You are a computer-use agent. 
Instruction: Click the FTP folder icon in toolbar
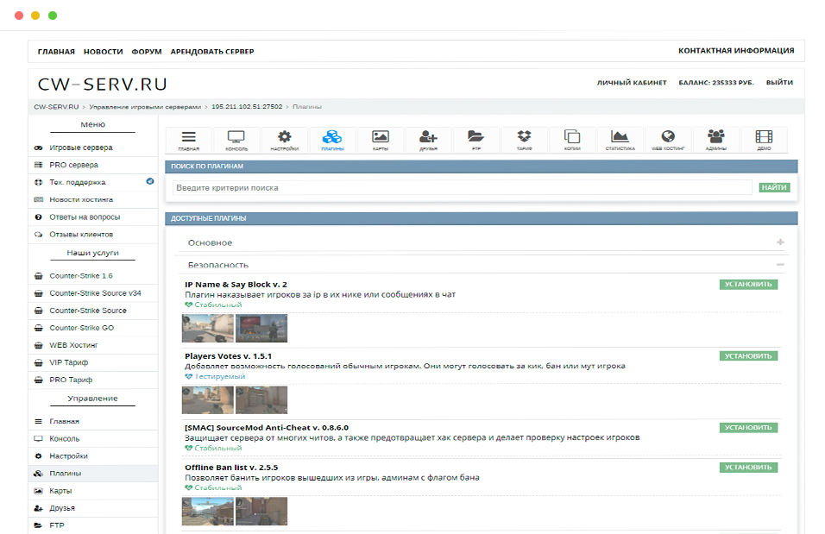475,139
